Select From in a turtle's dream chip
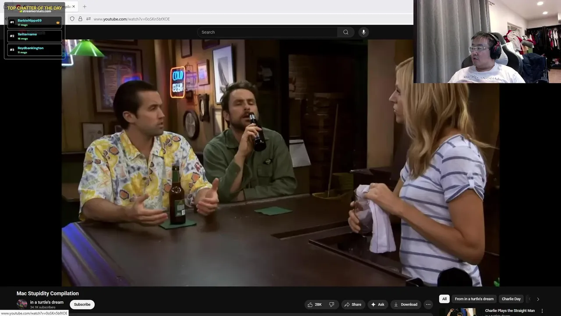561x316 pixels. point(474,299)
